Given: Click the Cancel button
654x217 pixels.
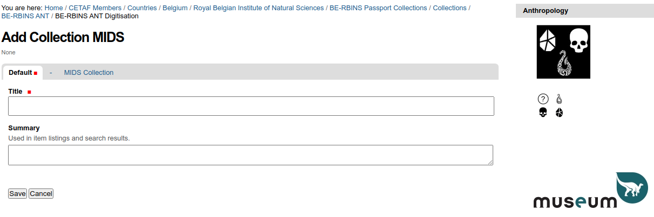Looking at the screenshot, I should (x=41, y=193).
